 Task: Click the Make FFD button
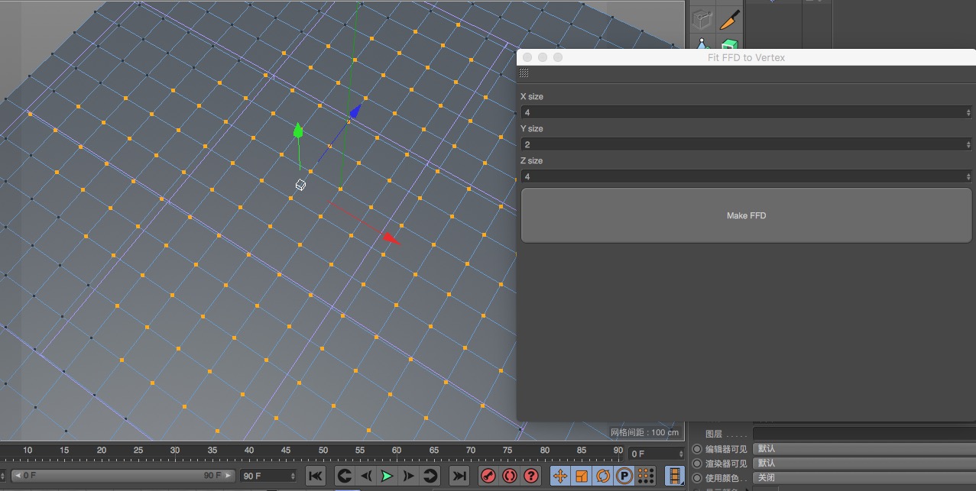pyautogui.click(x=746, y=215)
